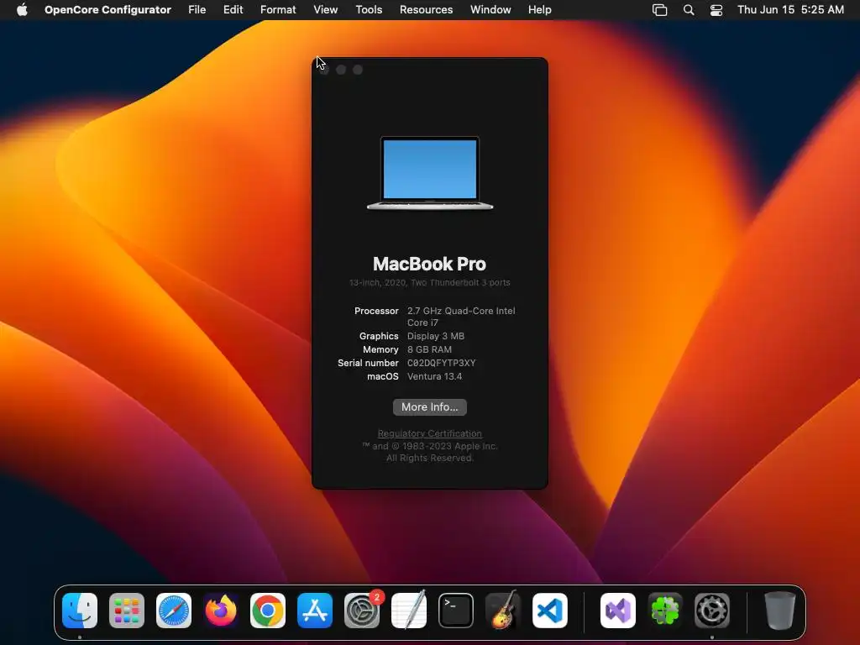Open OpenCore Configurator gear icon in Dock

click(712, 611)
